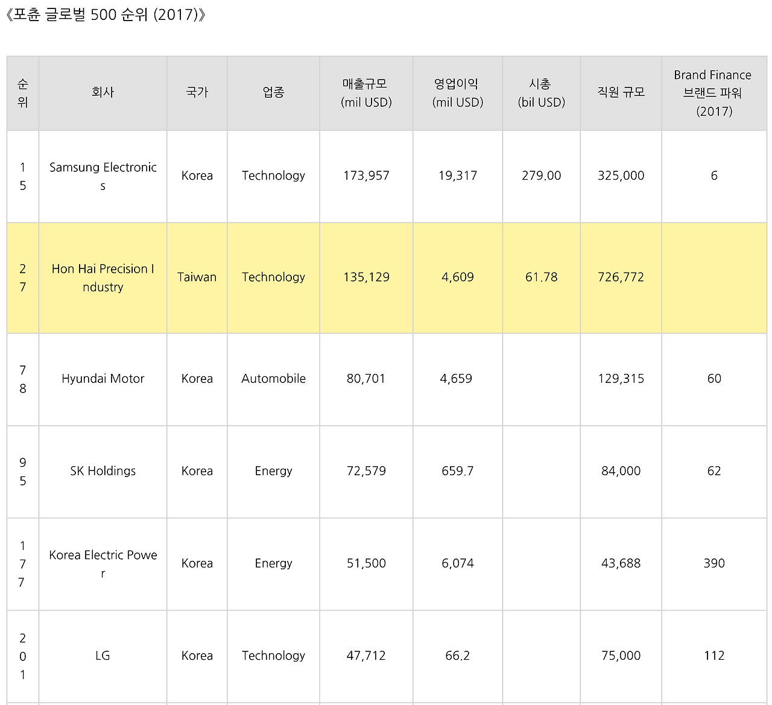Click Technology in the LG row
Image resolution: width=772 pixels, height=705 pixels.
tap(273, 656)
